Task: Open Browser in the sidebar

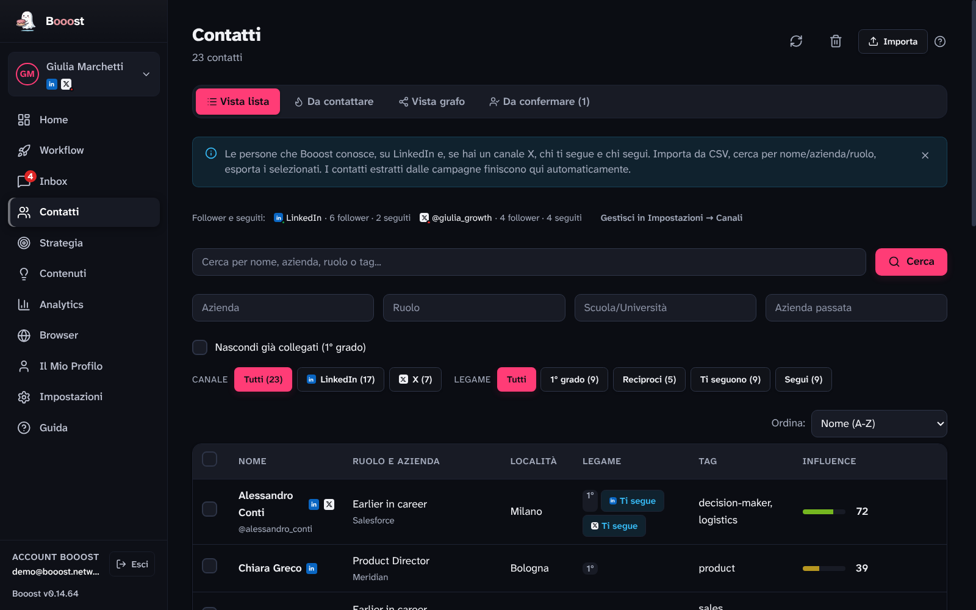Action: coord(84,335)
